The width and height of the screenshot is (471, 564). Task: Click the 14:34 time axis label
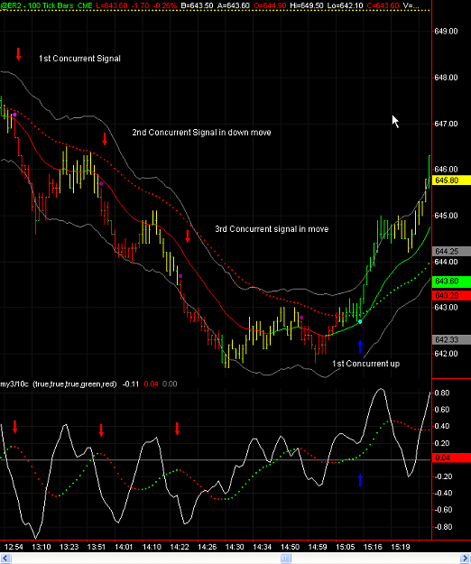tap(262, 547)
